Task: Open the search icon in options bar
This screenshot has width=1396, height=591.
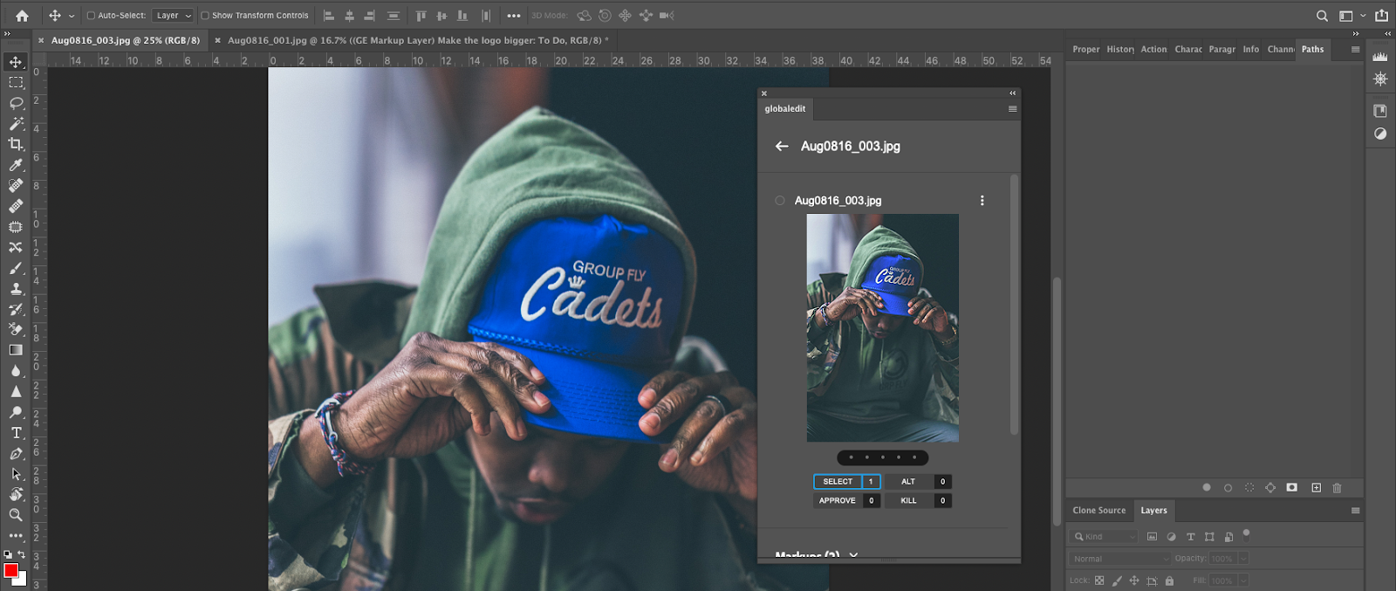Action: click(1322, 16)
